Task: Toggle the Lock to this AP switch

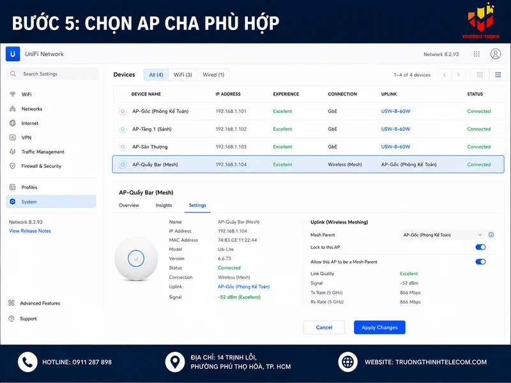Action: (x=480, y=247)
